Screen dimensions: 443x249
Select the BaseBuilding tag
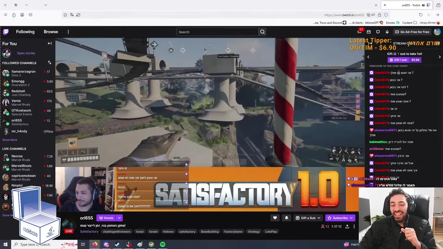click(x=210, y=232)
